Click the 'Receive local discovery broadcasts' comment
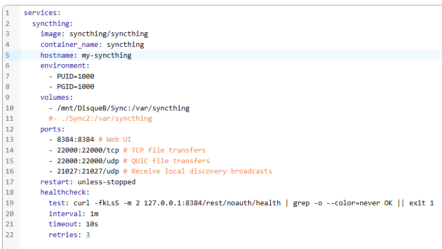This screenshot has width=442, height=249. click(202, 171)
